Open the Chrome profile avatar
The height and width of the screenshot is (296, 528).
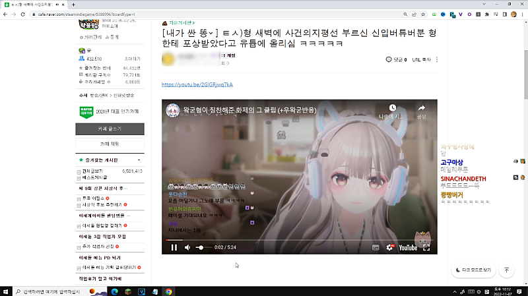coord(513,15)
